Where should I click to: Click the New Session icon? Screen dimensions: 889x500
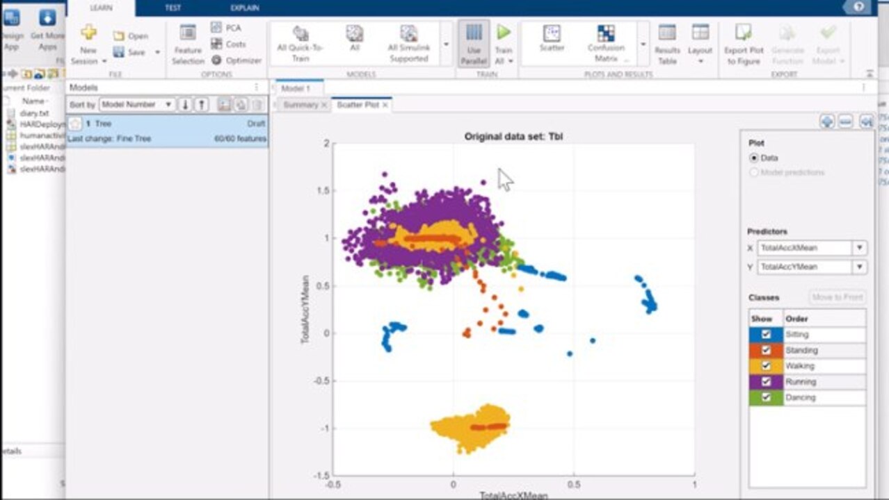88,33
